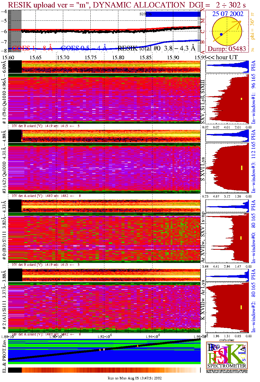Select the red GOES 1 – 8 Å legend label

pos(32,48)
